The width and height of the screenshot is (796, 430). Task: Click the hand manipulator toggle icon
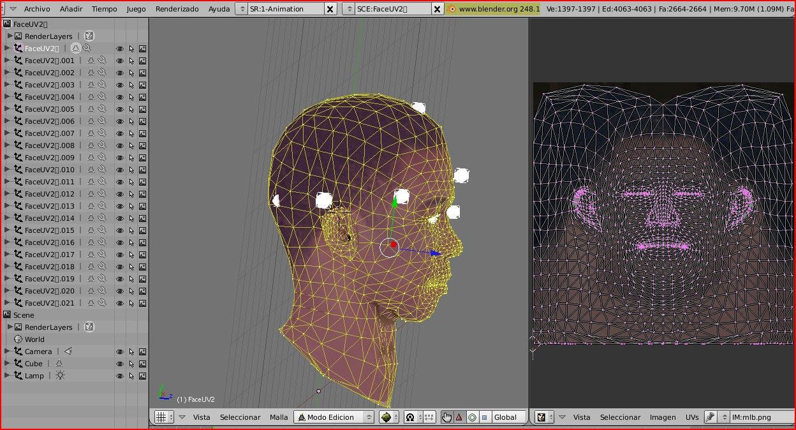pos(446,417)
